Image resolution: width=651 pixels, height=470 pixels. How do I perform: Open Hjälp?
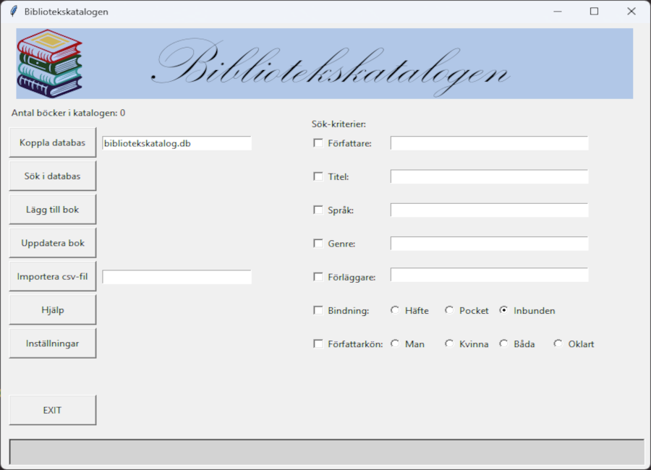53,309
